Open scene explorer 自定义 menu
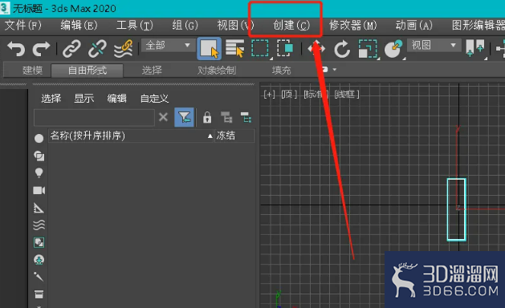Image resolution: width=505 pixels, height=308 pixels. (x=155, y=99)
